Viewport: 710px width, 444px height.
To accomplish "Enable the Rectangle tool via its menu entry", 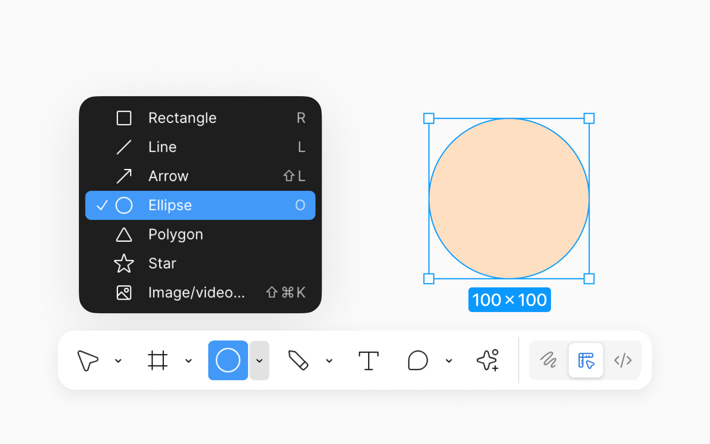I will [182, 118].
